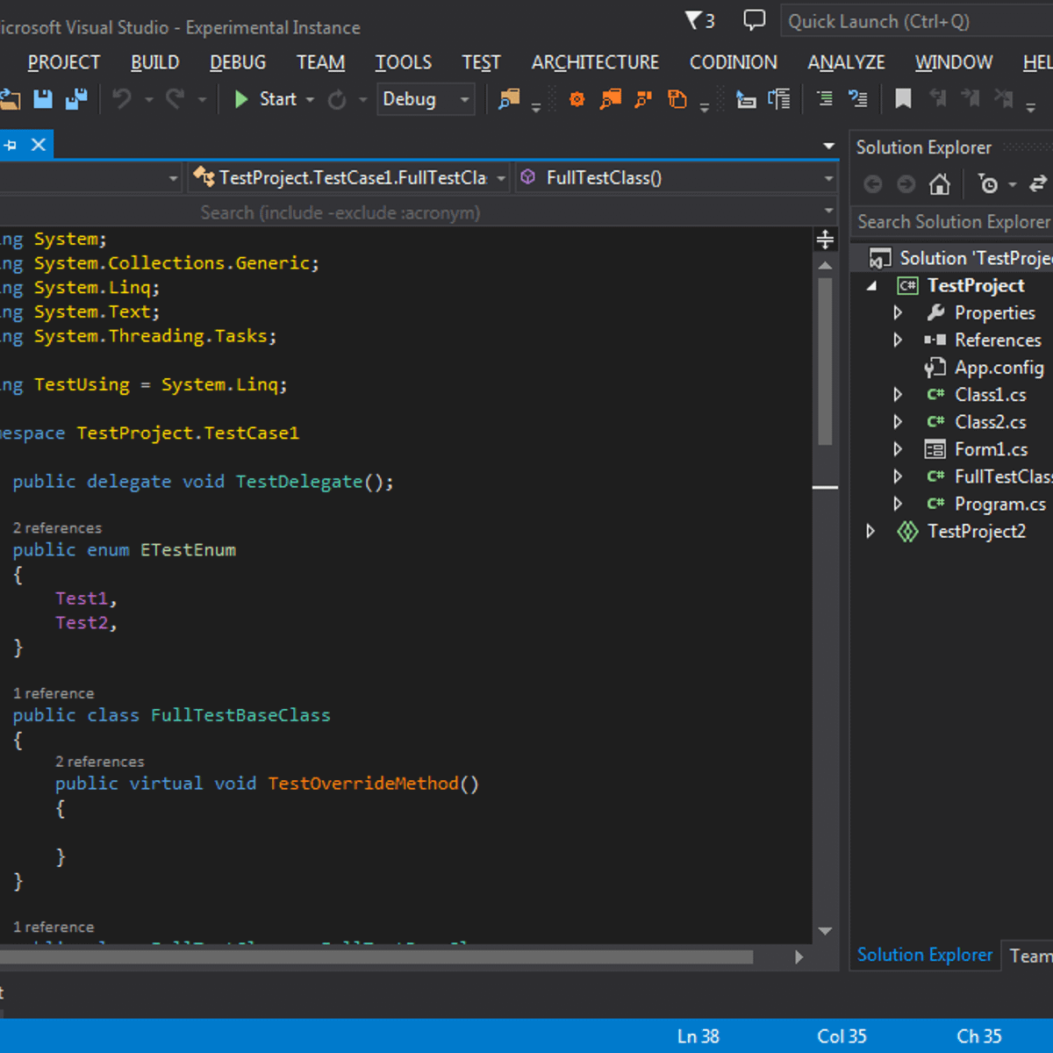Click the Search Solution Explorer field
Screen dimensions: 1053x1053
953,222
